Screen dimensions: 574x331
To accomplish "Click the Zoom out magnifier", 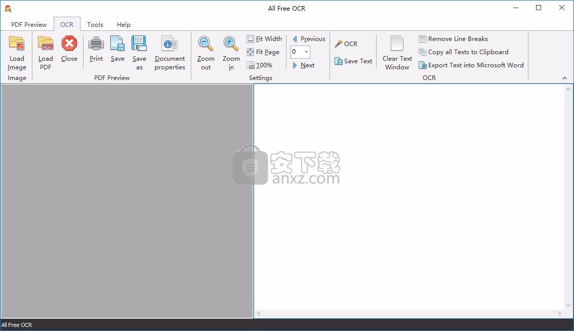I will [x=206, y=44].
